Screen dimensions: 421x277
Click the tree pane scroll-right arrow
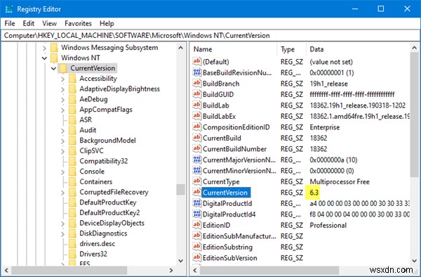171,270
